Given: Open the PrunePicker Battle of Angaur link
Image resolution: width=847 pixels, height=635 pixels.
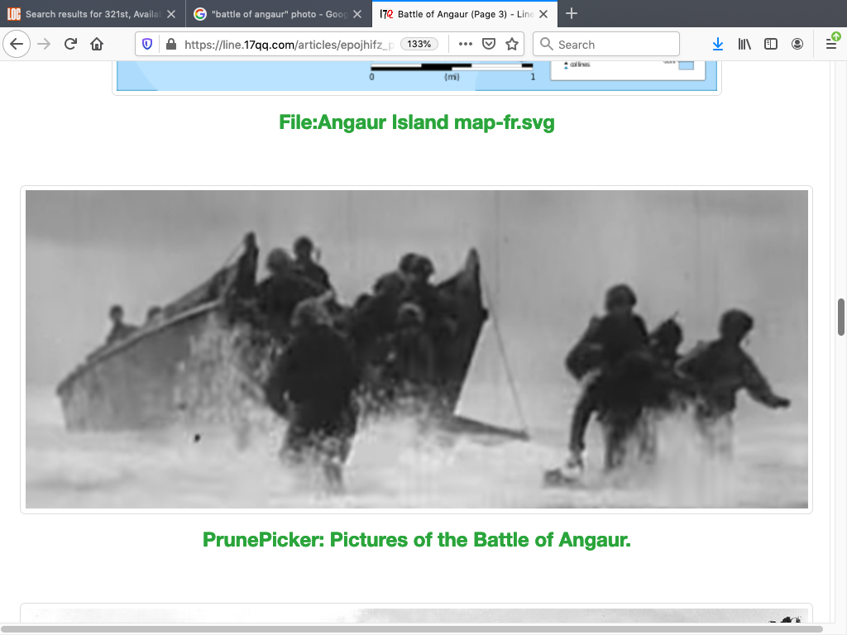Looking at the screenshot, I should 416,540.
